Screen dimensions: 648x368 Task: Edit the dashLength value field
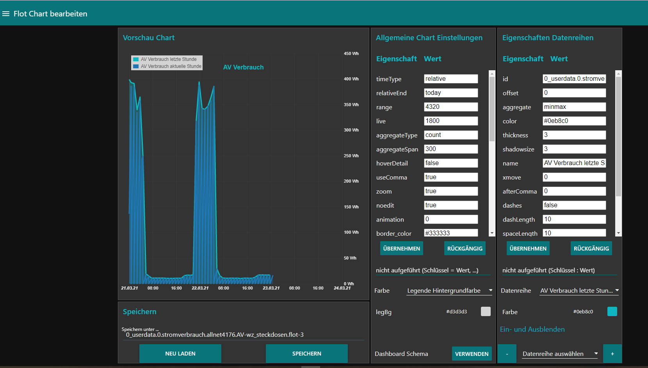[x=574, y=219]
